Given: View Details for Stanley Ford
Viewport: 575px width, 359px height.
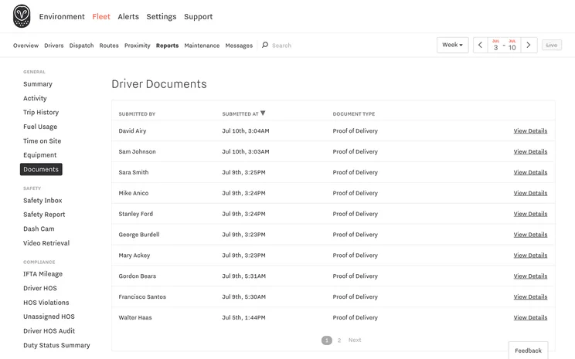Looking at the screenshot, I should [530, 214].
